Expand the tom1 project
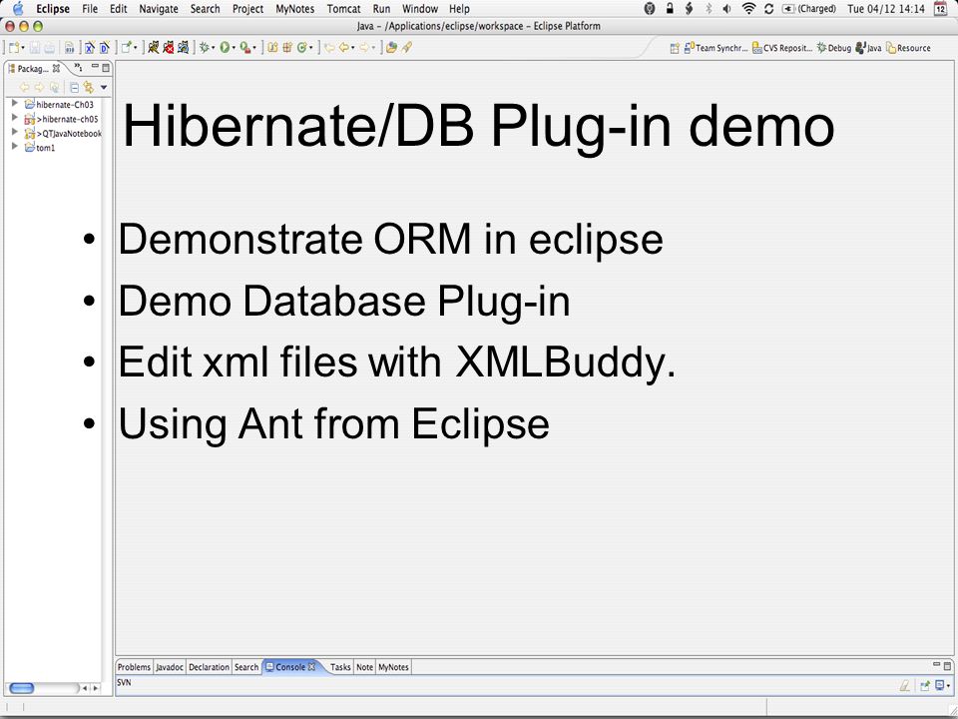Image resolution: width=958 pixels, height=719 pixels. [15, 147]
